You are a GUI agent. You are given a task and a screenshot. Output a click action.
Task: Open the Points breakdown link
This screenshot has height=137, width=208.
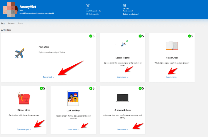click(131, 14)
